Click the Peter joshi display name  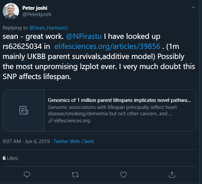click(x=34, y=8)
